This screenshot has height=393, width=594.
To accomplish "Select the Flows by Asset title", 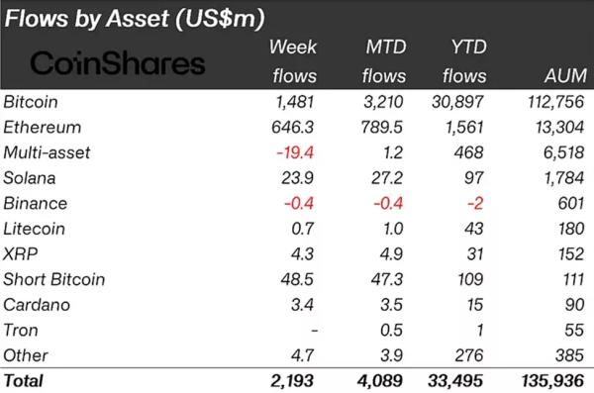I will [135, 18].
